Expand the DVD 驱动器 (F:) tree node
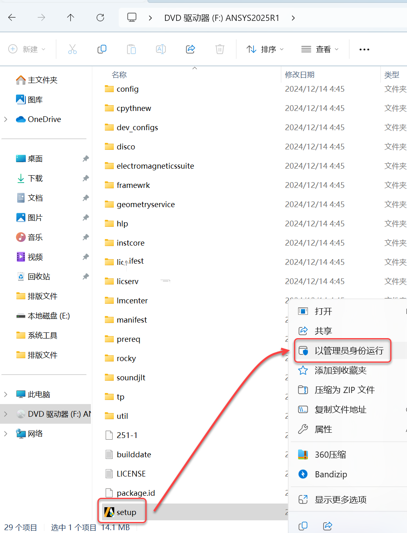The height and width of the screenshot is (533, 407). tap(6, 414)
